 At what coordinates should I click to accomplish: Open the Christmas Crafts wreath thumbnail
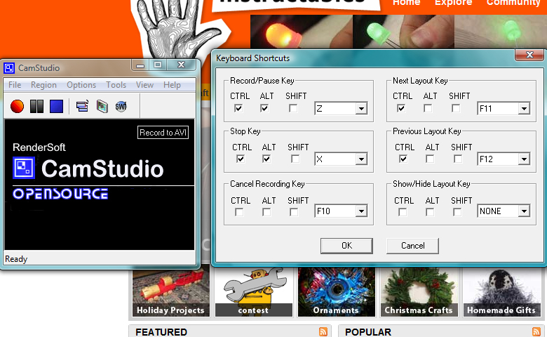pos(419,292)
